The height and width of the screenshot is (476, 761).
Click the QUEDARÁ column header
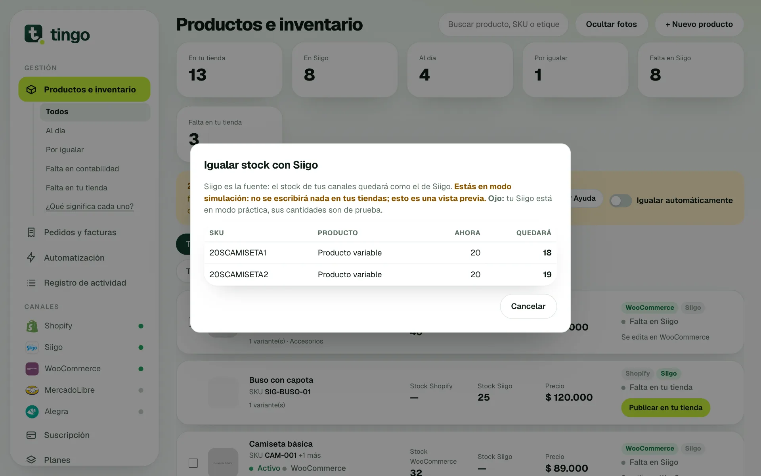coord(533,233)
